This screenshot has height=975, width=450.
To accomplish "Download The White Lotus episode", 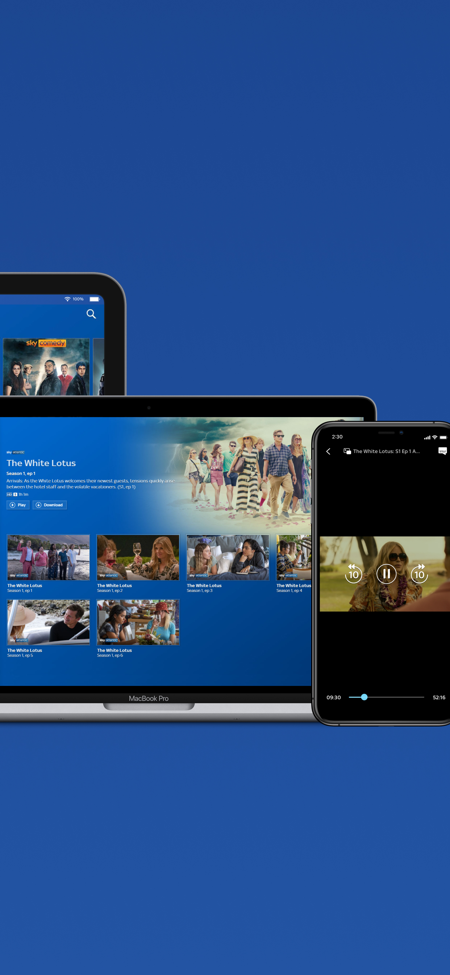I will tap(50, 505).
